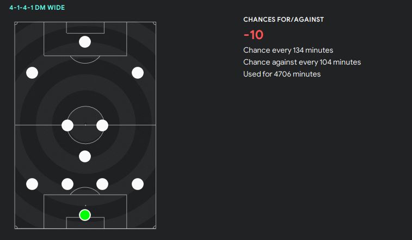Select the left winger position dot
The image size is (412, 240).
(32, 72)
